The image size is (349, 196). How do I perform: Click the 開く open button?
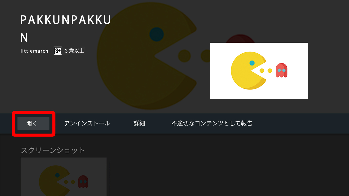pos(33,123)
